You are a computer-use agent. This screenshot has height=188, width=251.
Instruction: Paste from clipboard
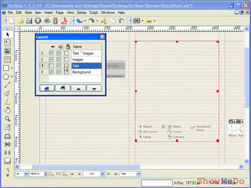click(121, 21)
